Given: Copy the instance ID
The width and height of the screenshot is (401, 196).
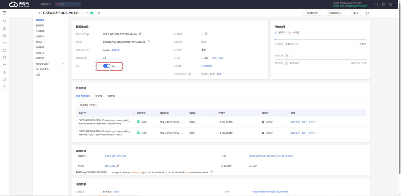Looking at the screenshot, I should pos(148,42).
